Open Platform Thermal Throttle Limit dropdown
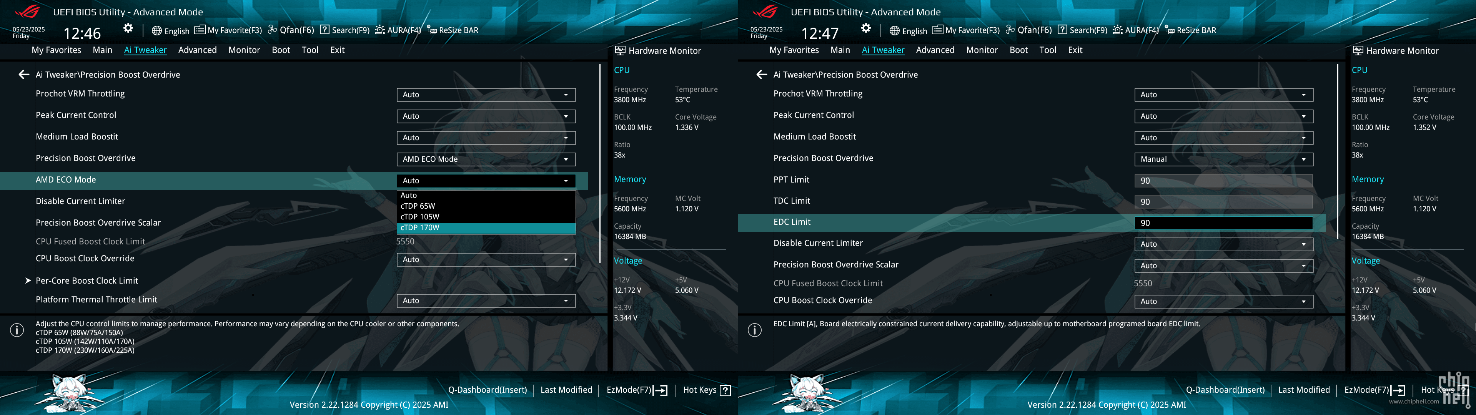 (x=486, y=300)
